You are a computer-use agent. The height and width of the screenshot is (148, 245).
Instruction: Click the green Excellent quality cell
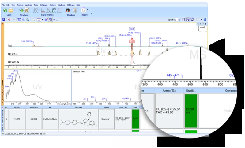[x=135, y=119]
